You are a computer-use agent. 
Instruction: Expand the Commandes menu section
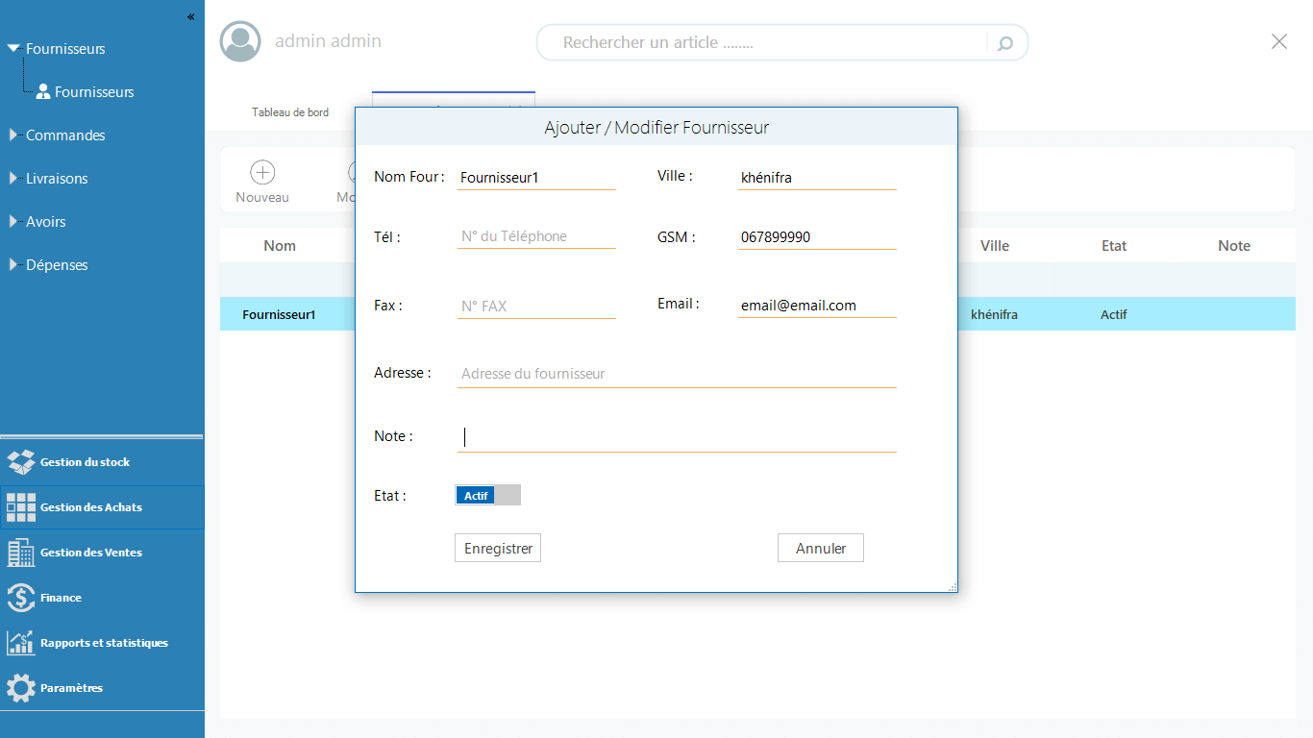click(13, 135)
